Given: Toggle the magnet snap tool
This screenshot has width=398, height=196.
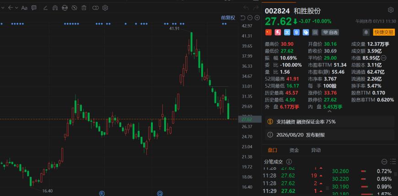Looking at the screenshot, I should pos(55,8).
